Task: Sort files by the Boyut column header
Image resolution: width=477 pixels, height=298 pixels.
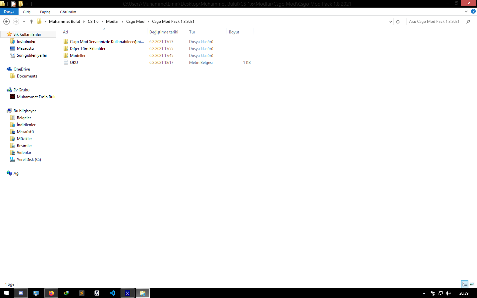Action: (x=240, y=32)
